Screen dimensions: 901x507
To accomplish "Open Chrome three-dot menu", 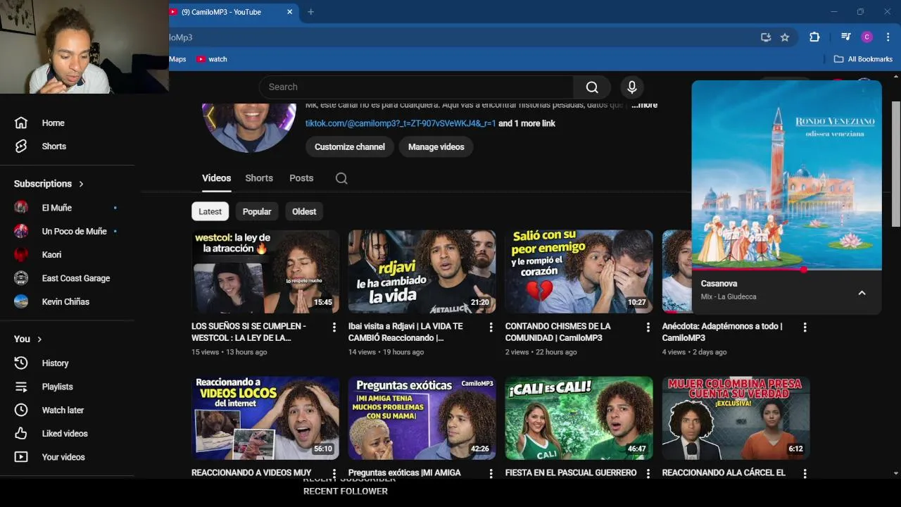I will coord(889,37).
